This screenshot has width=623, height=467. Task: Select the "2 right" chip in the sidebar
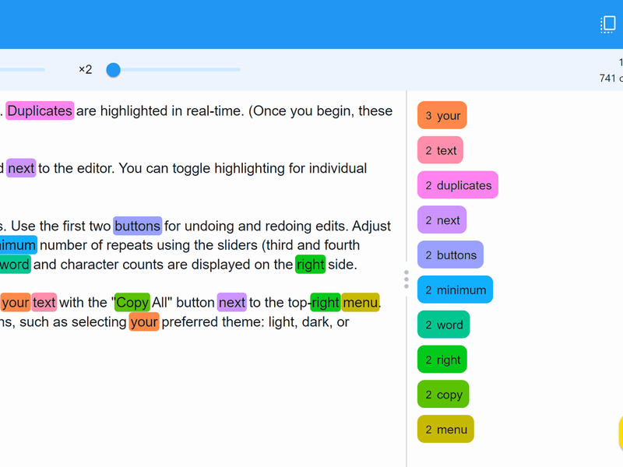click(442, 359)
